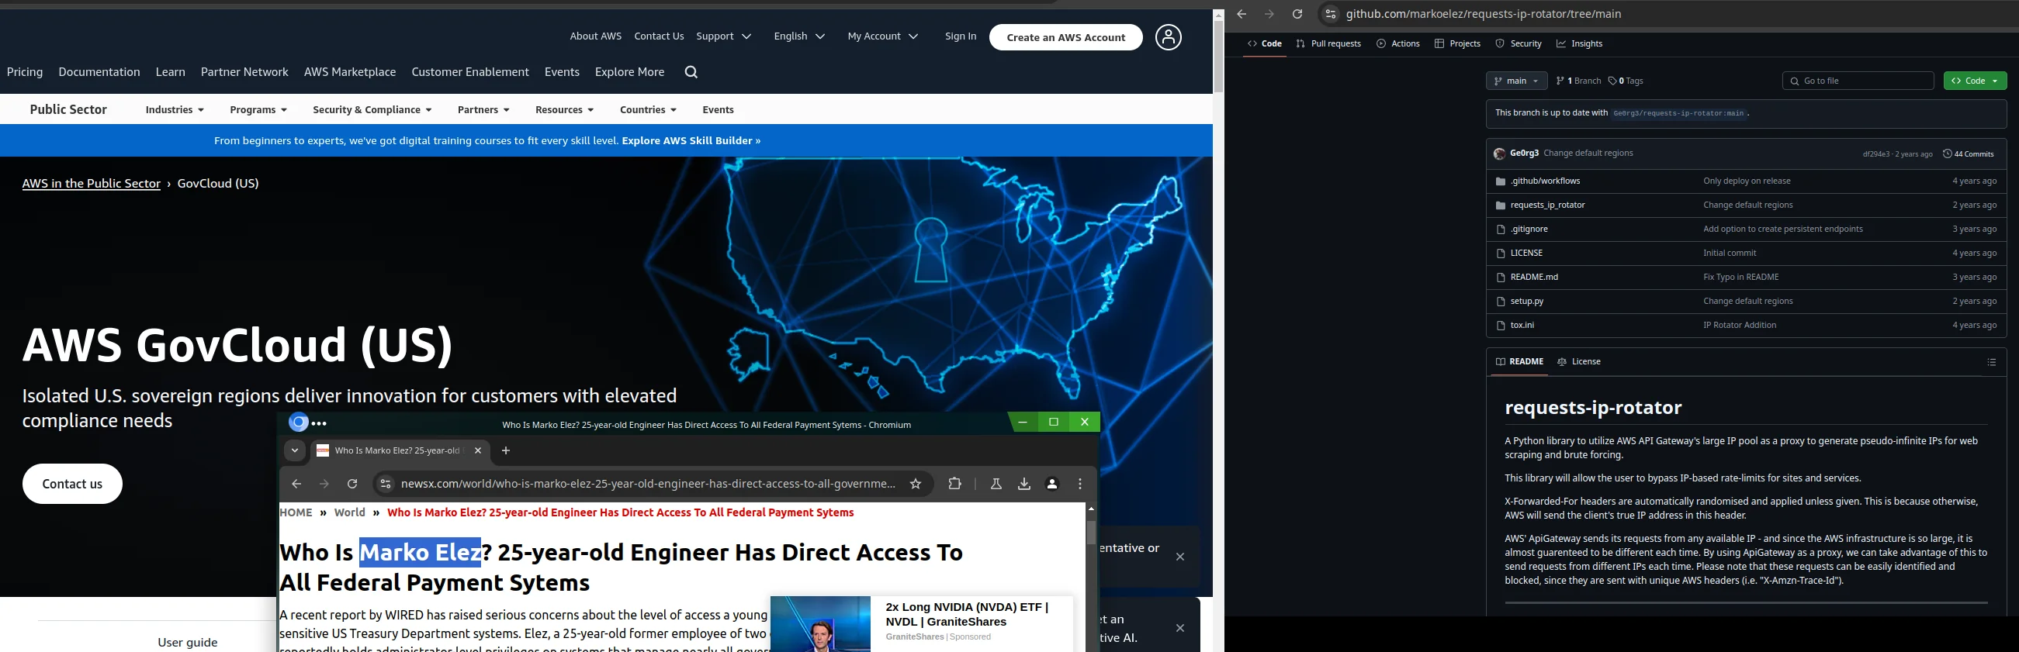Open the requests_ip_rotator folder
The height and width of the screenshot is (652, 2019).
(1547, 205)
